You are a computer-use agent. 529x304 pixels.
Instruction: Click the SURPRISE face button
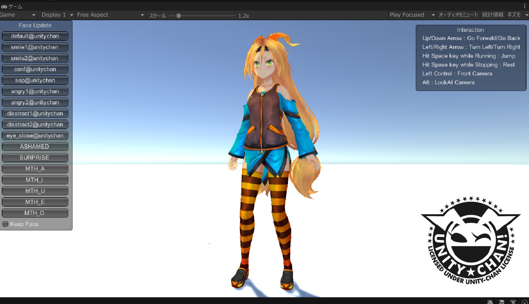(x=35, y=158)
